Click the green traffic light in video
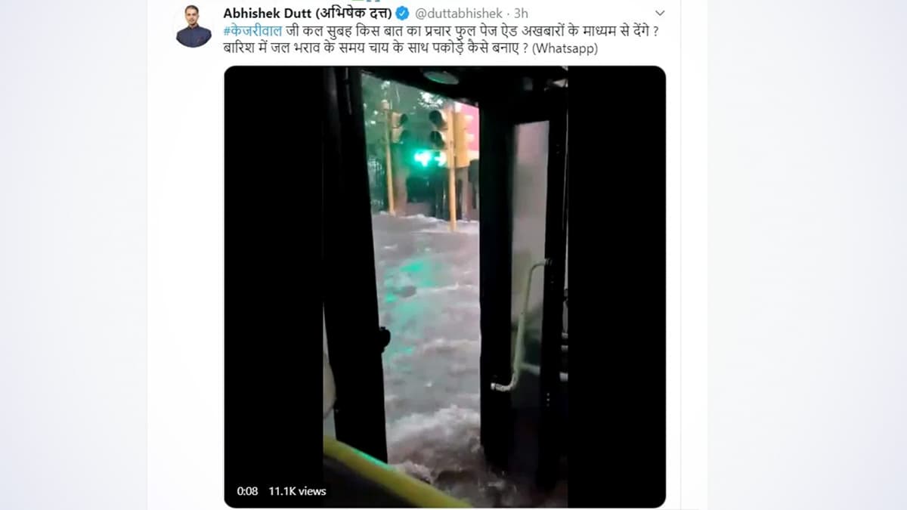907x510 pixels. (424, 158)
